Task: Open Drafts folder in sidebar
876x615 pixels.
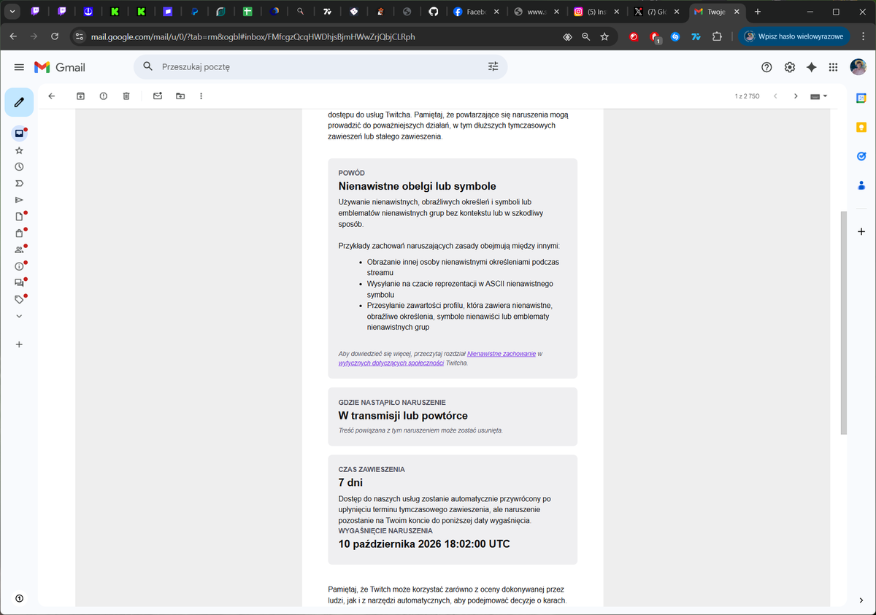Action: point(19,217)
